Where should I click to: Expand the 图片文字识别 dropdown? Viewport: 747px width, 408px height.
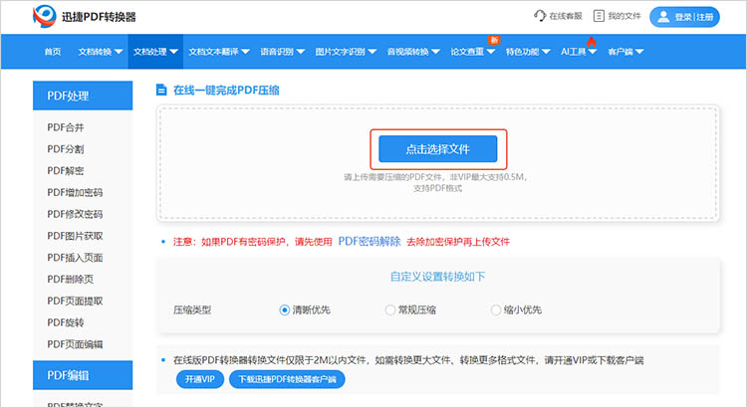tap(346, 52)
